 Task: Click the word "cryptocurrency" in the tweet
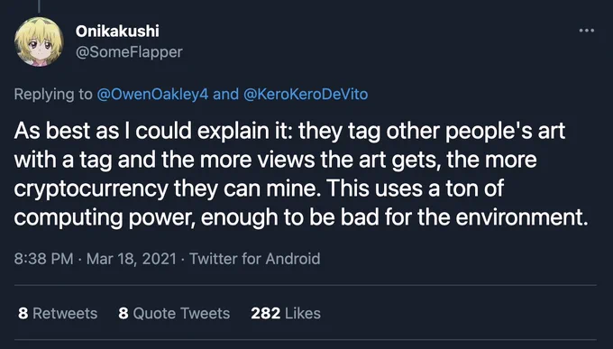coord(91,189)
